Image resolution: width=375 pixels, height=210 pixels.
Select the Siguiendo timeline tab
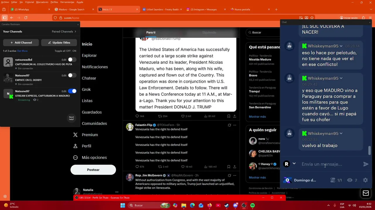click(x=209, y=32)
